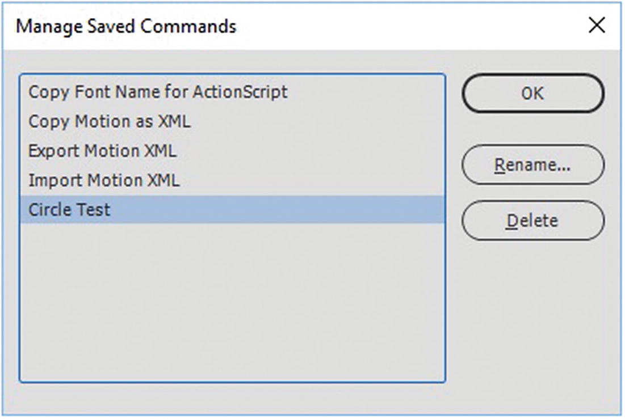The image size is (625, 419).
Task: Pick the first command in the list
Action: [x=158, y=92]
